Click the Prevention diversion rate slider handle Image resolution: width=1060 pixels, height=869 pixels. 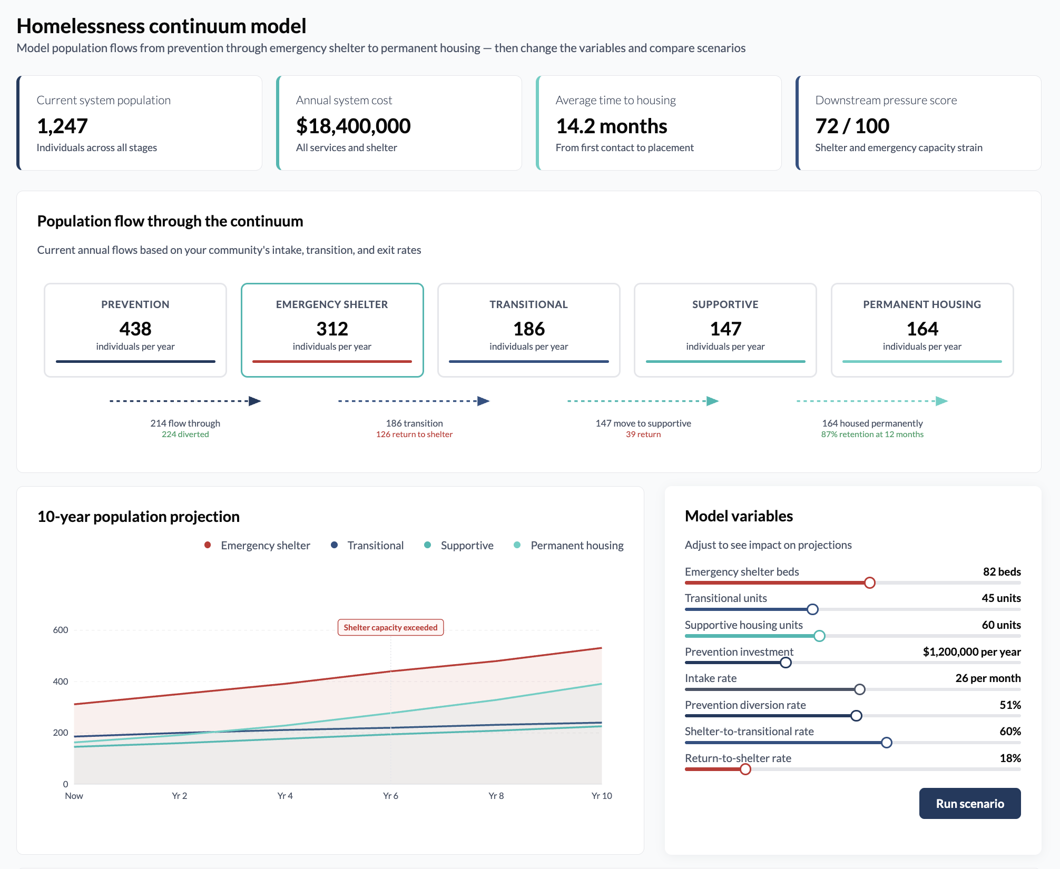pos(857,716)
